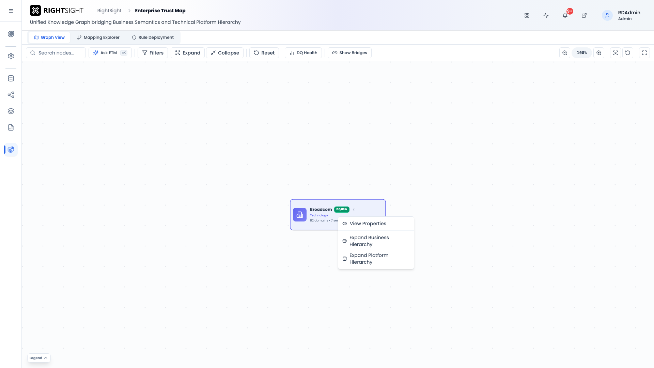This screenshot has width=654, height=368.
Task: Open the layers stack sidebar icon
Action: 11,111
